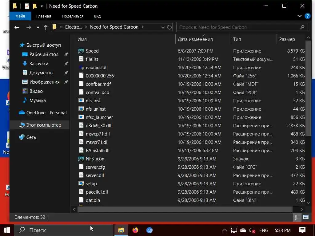Go back with the left arrow
315x236 pixels.
coord(17,27)
